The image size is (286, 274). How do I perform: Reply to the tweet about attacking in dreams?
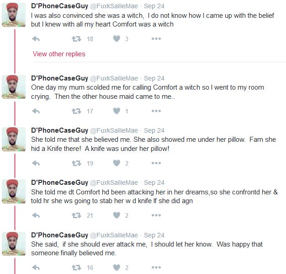click(36, 215)
